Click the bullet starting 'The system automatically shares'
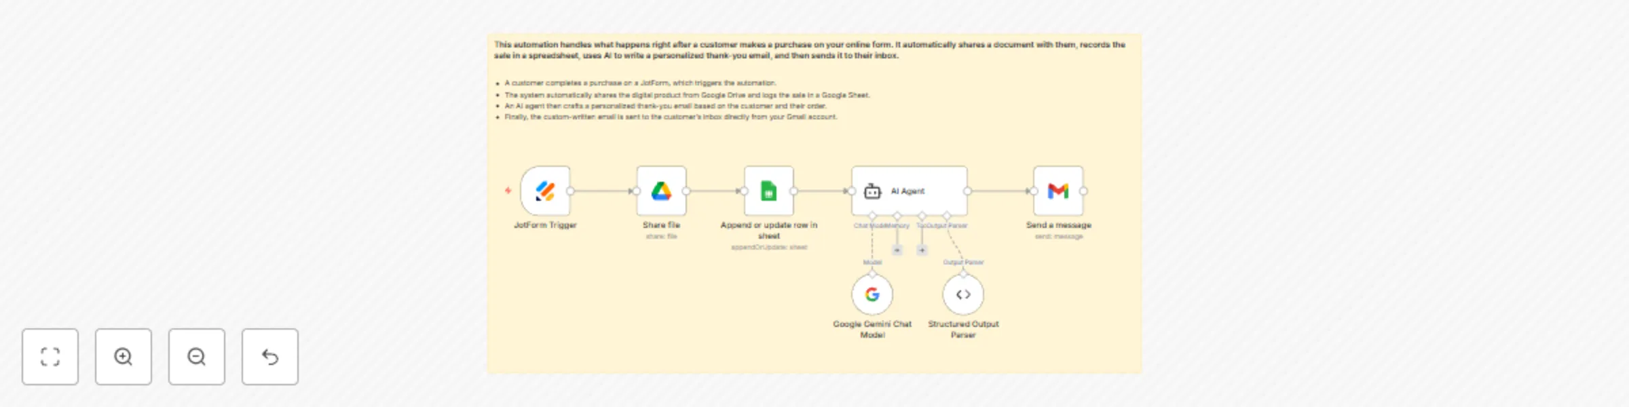The image size is (1629, 407). (687, 95)
